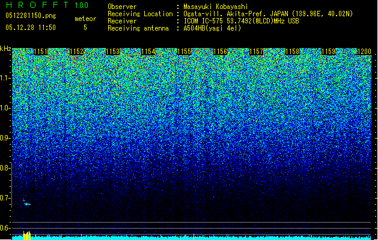Click the meteor count value 5
Viewport: 378px width, 240px height.
pos(85,28)
